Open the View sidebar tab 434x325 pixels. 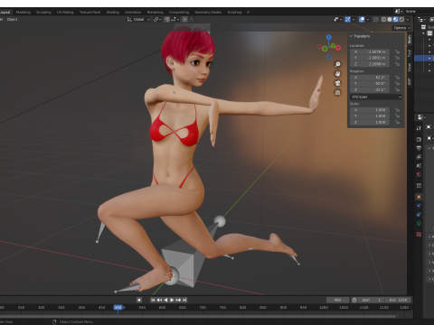pos(410,68)
